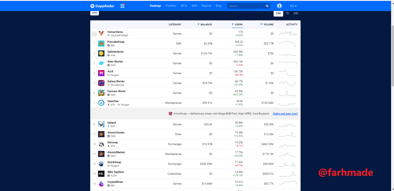Open the NBA TopShot name link
The width and height of the screenshot is (394, 191).
(x=115, y=172)
